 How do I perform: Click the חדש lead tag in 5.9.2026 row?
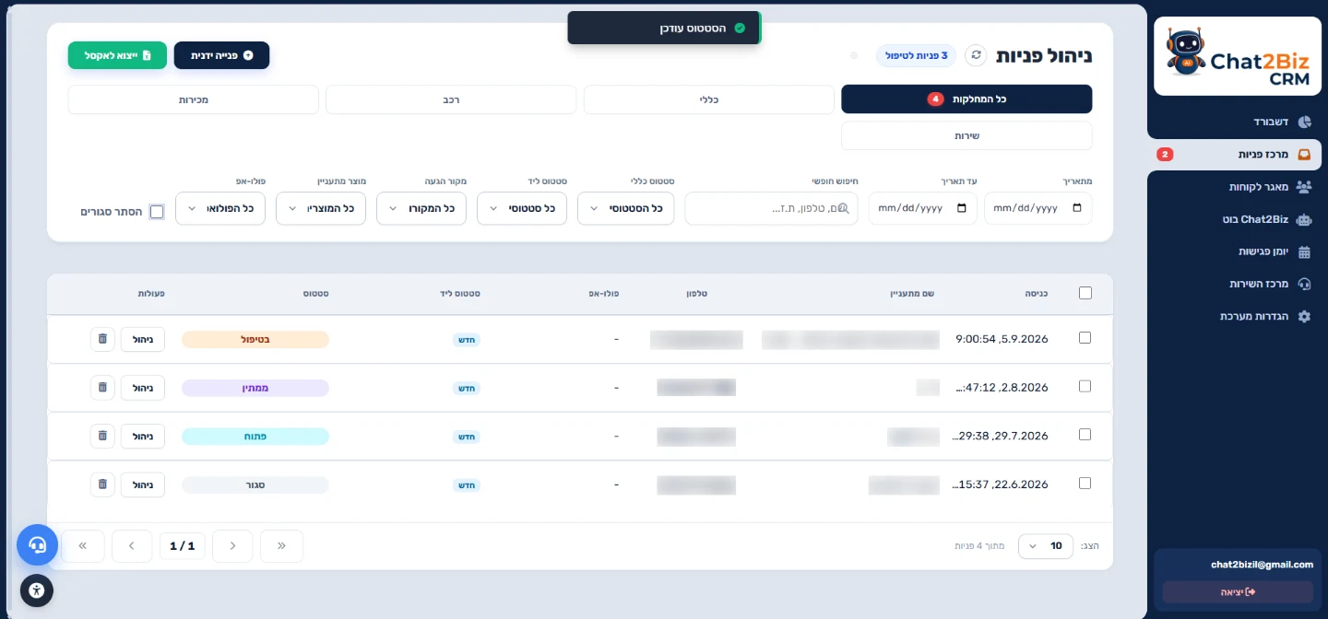[468, 340]
